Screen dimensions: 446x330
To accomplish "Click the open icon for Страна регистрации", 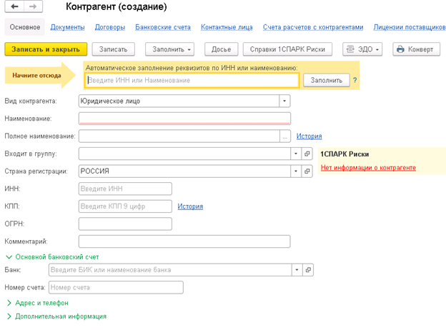I will (x=307, y=171).
